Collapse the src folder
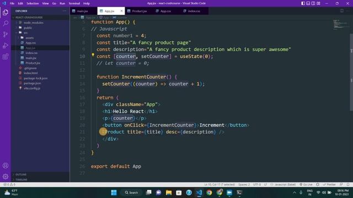This screenshot has height=198, width=353. tap(25, 33)
